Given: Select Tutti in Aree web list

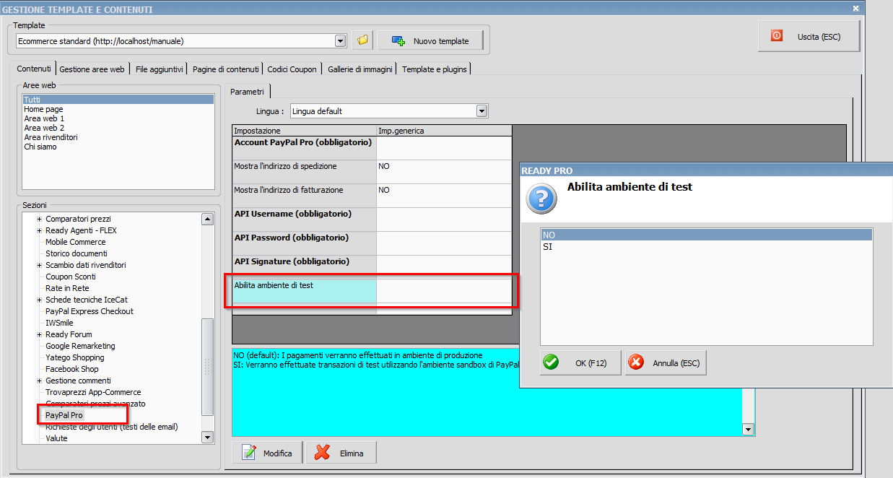Looking at the screenshot, I should (118, 100).
